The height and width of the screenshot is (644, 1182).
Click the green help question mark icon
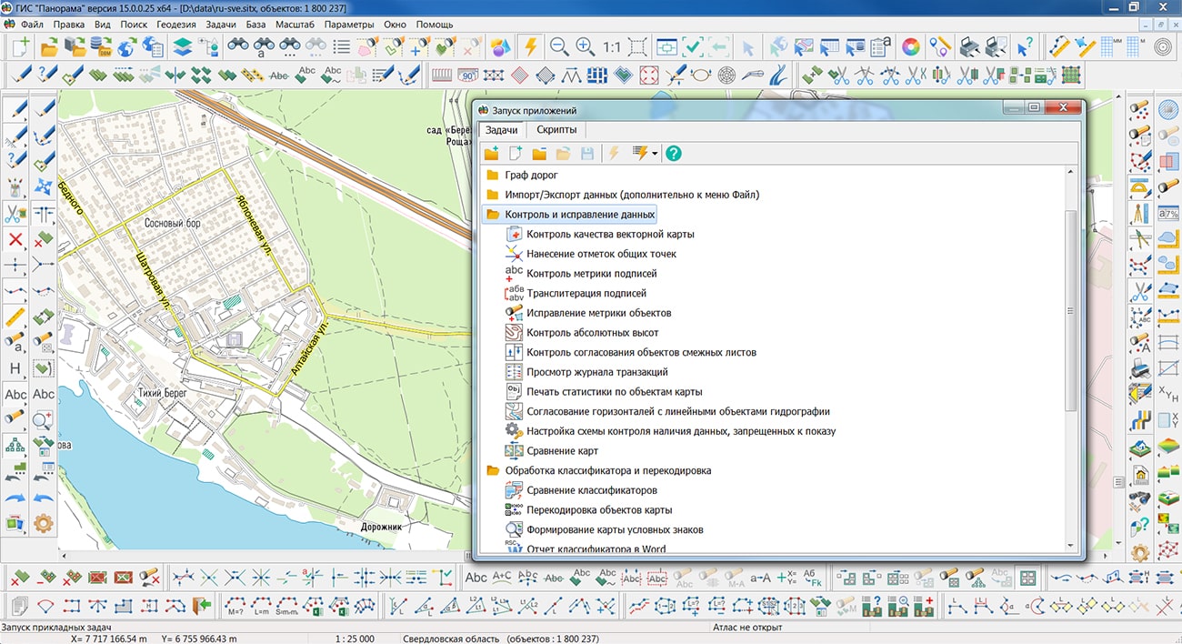point(673,154)
